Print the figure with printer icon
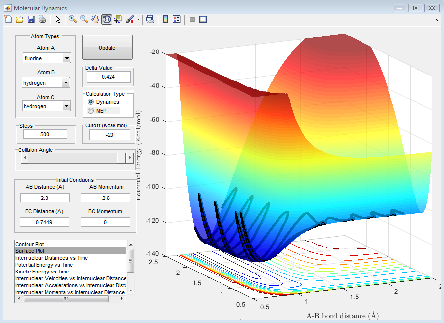 tap(42, 19)
